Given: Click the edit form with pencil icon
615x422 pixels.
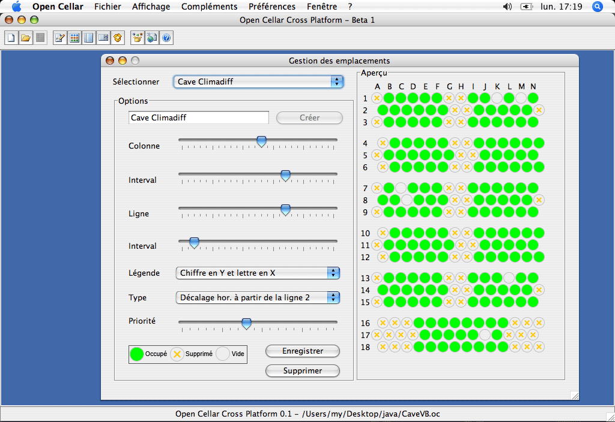Looking at the screenshot, I should [x=60, y=38].
